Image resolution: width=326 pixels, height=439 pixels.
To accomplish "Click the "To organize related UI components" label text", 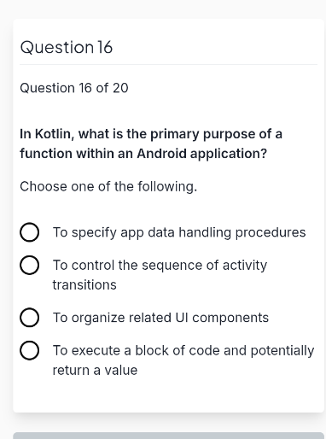I will tap(160, 318).
